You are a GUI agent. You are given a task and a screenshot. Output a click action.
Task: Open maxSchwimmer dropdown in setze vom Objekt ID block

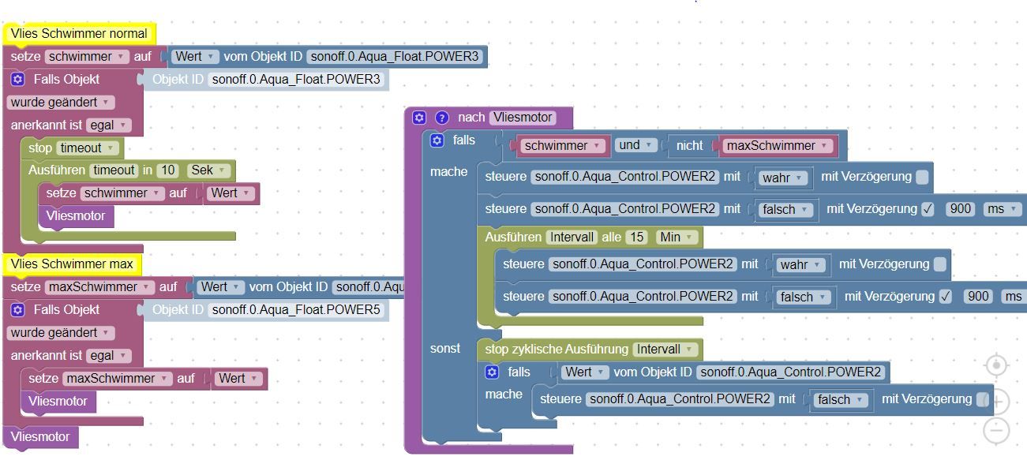coord(99,287)
